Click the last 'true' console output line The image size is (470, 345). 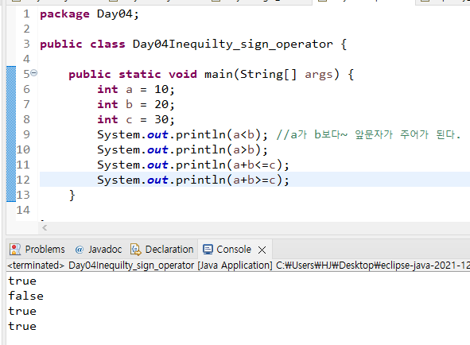(x=22, y=327)
